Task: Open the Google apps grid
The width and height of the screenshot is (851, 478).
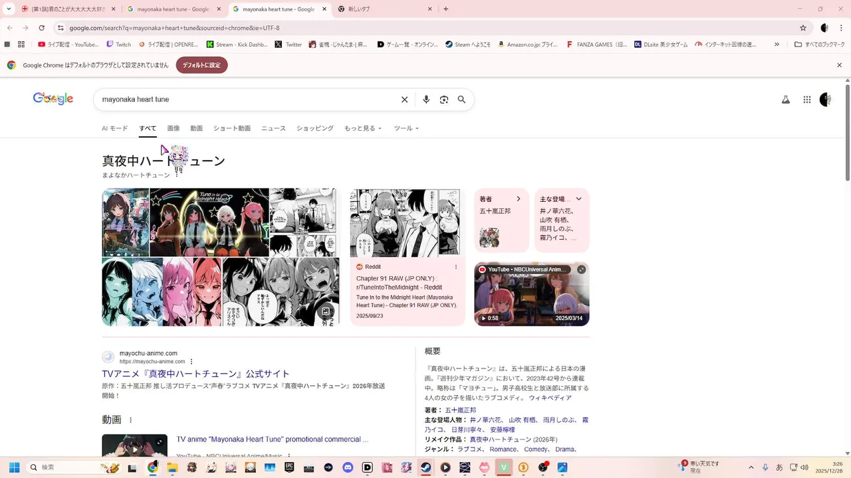Action: point(806,100)
